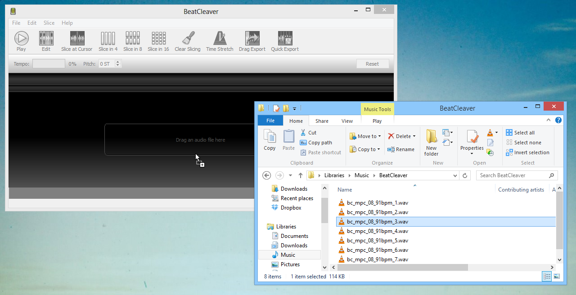
Task: Click the Up one level arrow
Action: (301, 175)
